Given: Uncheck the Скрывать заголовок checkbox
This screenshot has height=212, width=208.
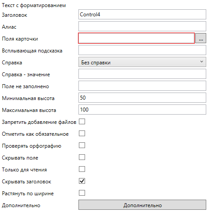Looking at the screenshot, I should tap(82, 181).
